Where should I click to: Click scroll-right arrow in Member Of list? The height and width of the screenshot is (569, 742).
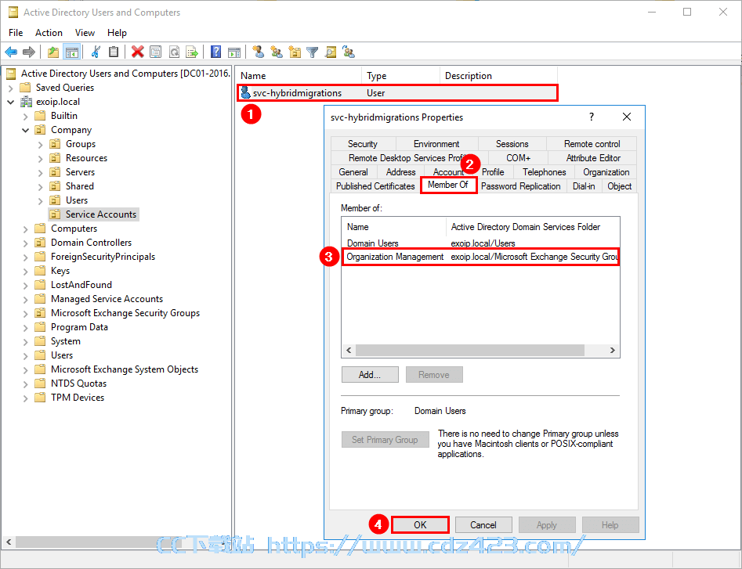pos(613,350)
